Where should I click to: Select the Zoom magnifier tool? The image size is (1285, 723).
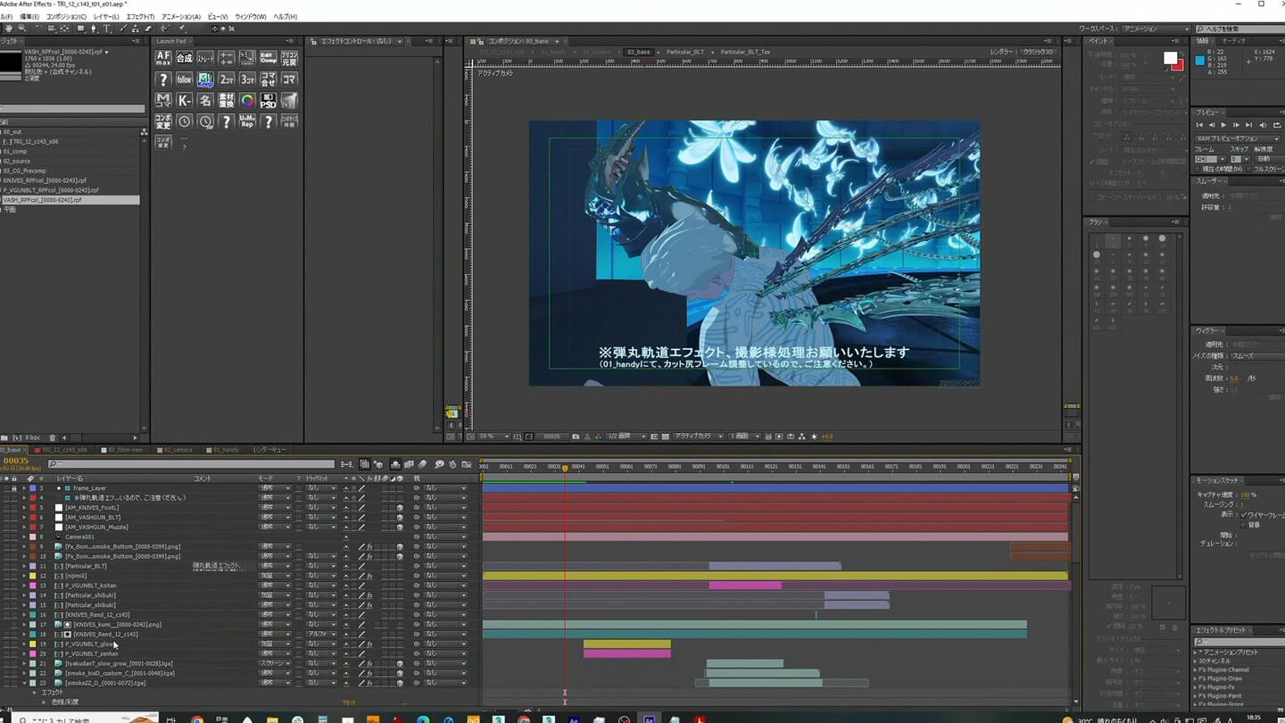point(21,29)
